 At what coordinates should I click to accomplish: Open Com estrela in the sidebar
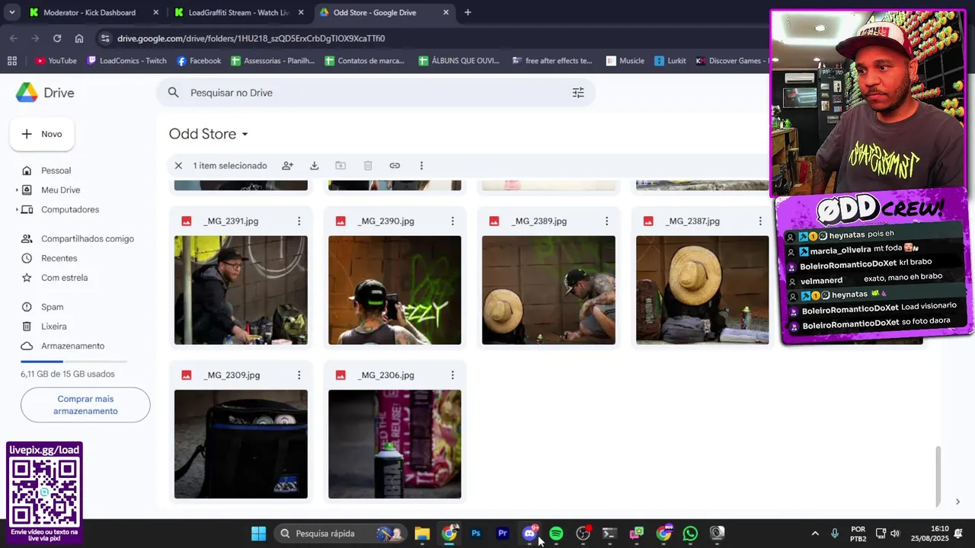pos(65,278)
